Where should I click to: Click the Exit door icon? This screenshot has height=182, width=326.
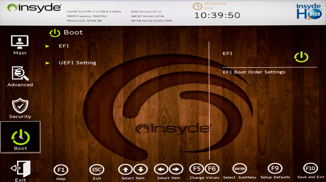click(x=20, y=169)
